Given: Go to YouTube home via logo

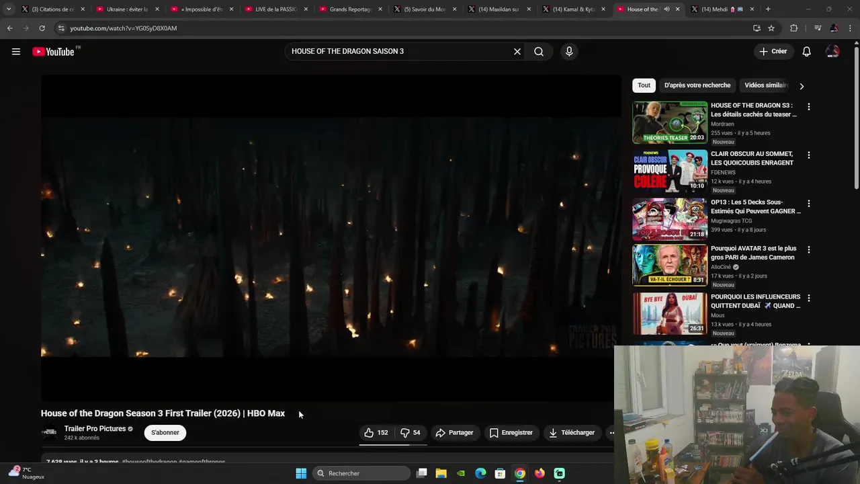Looking at the screenshot, I should point(54,52).
